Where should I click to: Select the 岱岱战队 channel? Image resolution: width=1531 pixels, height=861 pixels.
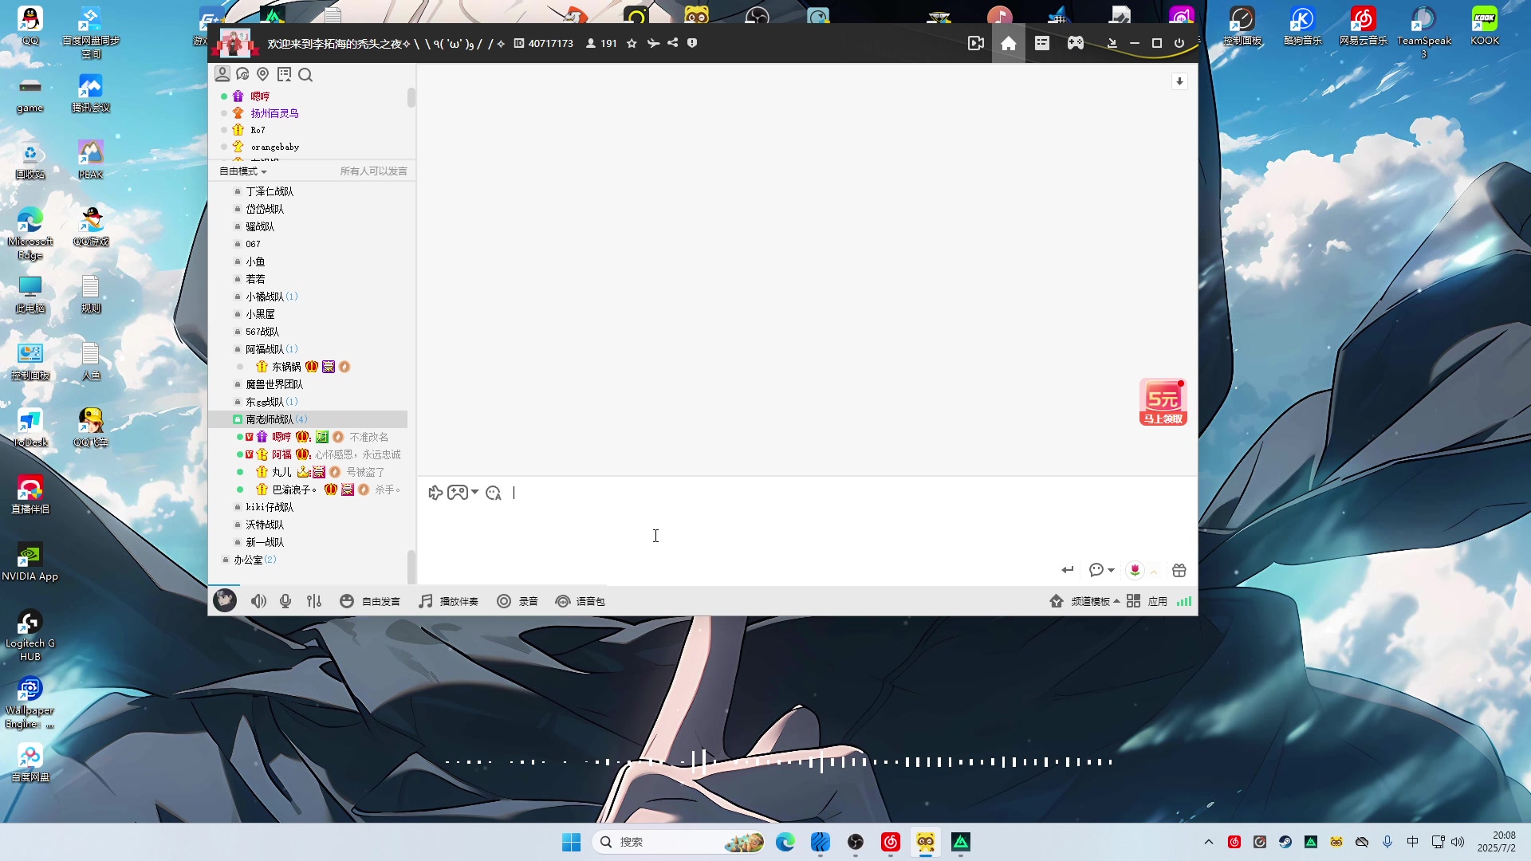pyautogui.click(x=265, y=209)
